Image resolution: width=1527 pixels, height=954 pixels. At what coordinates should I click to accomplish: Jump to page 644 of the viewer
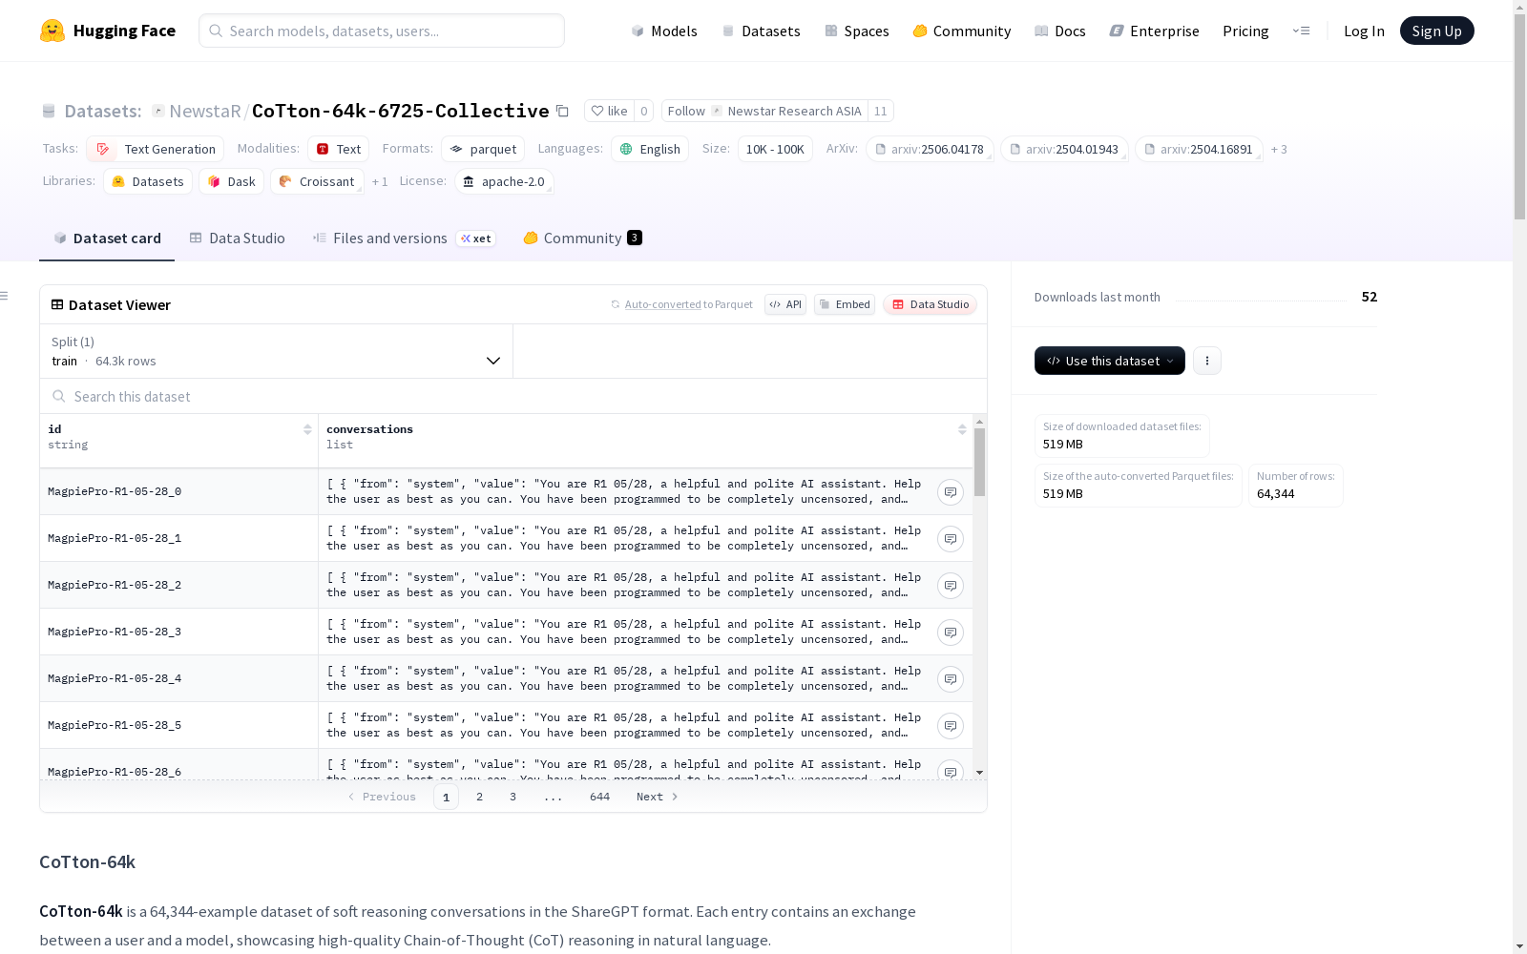point(599,797)
